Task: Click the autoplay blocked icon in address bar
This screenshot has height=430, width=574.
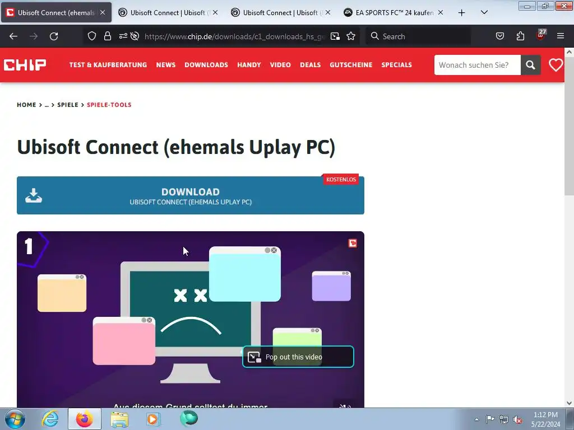Action: point(135,36)
